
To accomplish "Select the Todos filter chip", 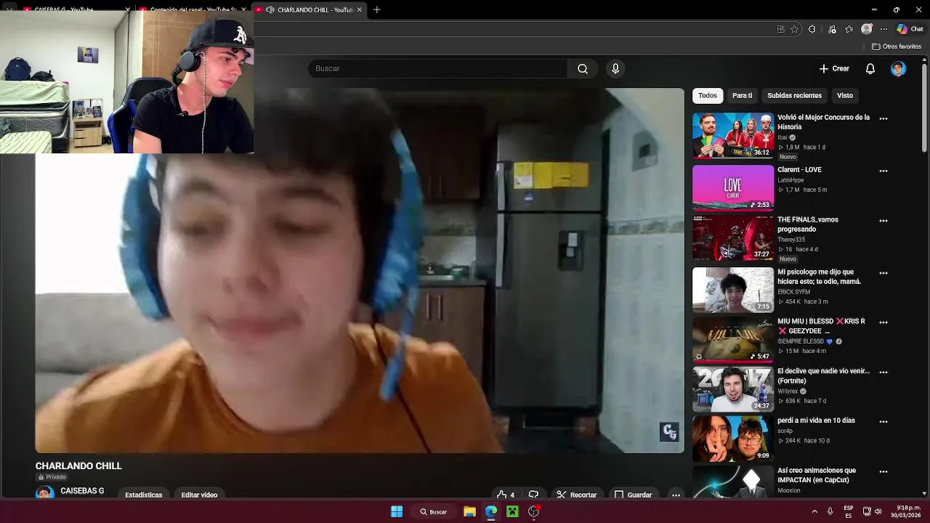I will click(708, 95).
